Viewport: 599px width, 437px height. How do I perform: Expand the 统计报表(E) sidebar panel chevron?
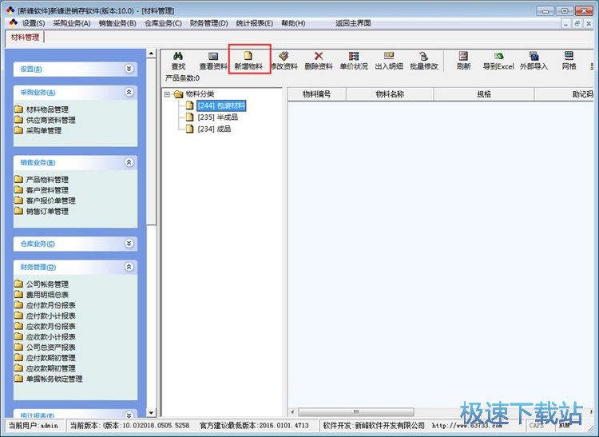click(129, 415)
